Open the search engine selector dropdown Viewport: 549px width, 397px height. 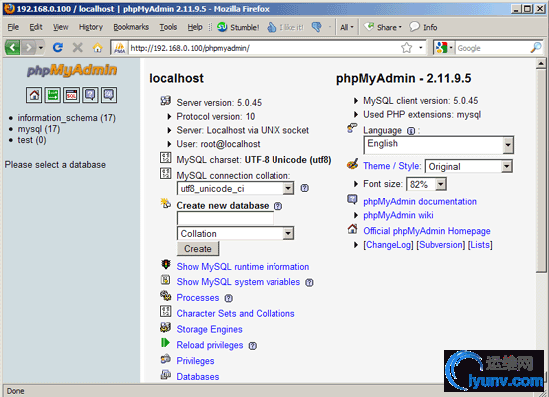pos(444,47)
